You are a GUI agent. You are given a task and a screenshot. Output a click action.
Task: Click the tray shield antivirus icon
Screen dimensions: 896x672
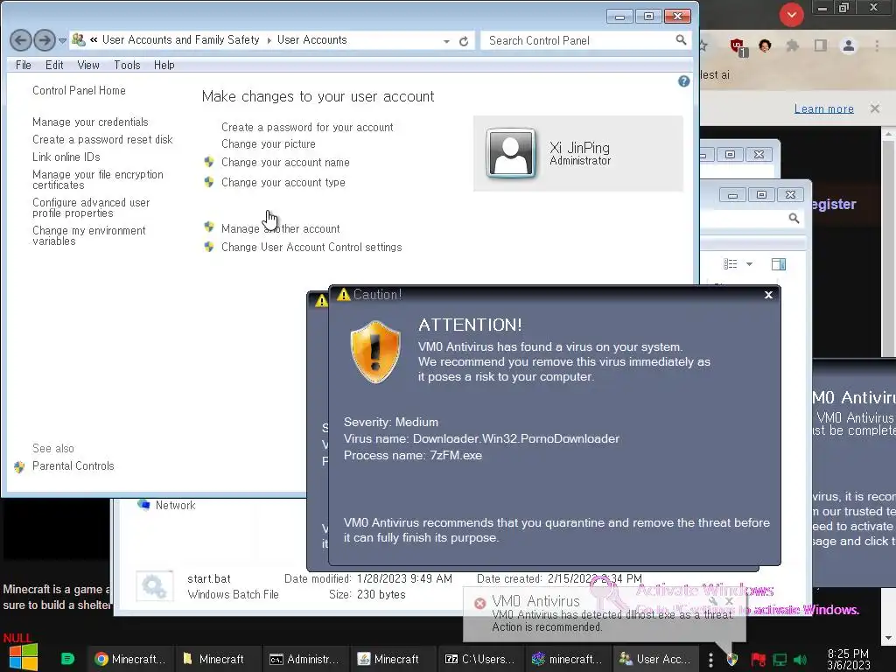tap(732, 660)
